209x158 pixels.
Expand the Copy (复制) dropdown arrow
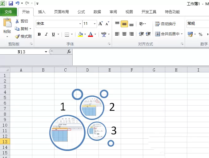(30, 29)
